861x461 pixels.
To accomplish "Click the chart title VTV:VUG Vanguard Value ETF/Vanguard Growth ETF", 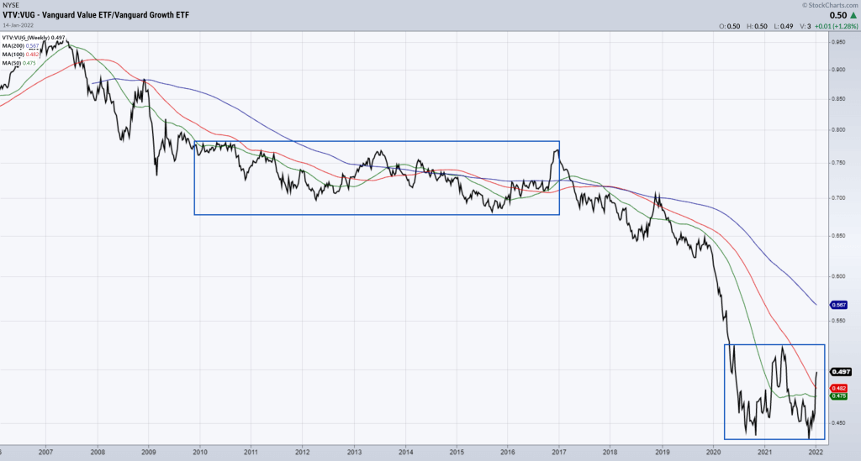I will 96,15.
